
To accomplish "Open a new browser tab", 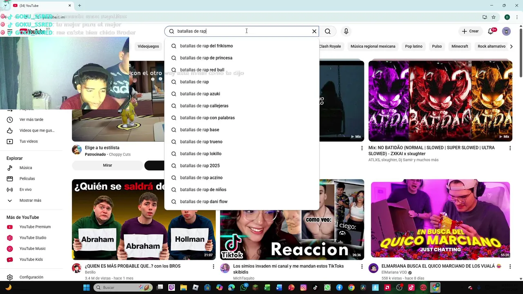I will pos(79,5).
